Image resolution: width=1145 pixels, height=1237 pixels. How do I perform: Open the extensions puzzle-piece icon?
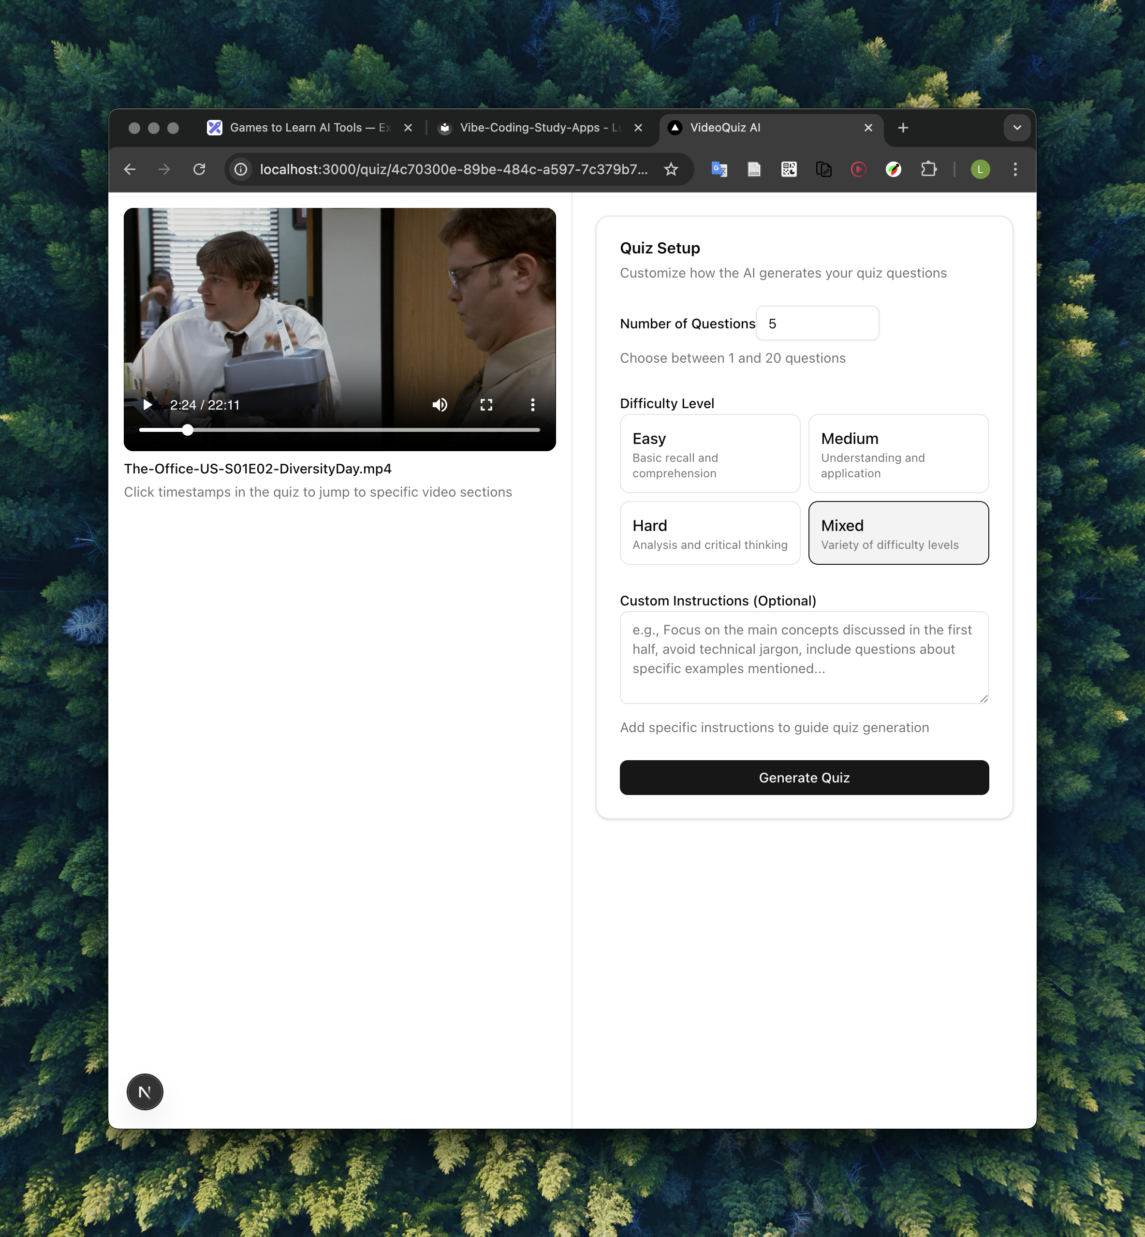[929, 169]
